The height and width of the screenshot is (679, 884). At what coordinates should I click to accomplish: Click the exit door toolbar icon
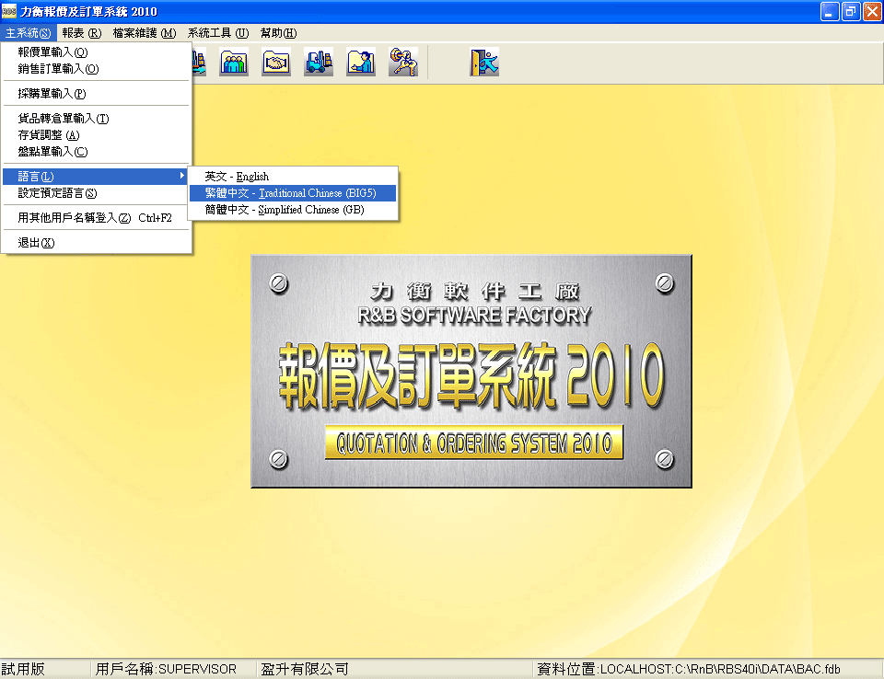click(484, 62)
